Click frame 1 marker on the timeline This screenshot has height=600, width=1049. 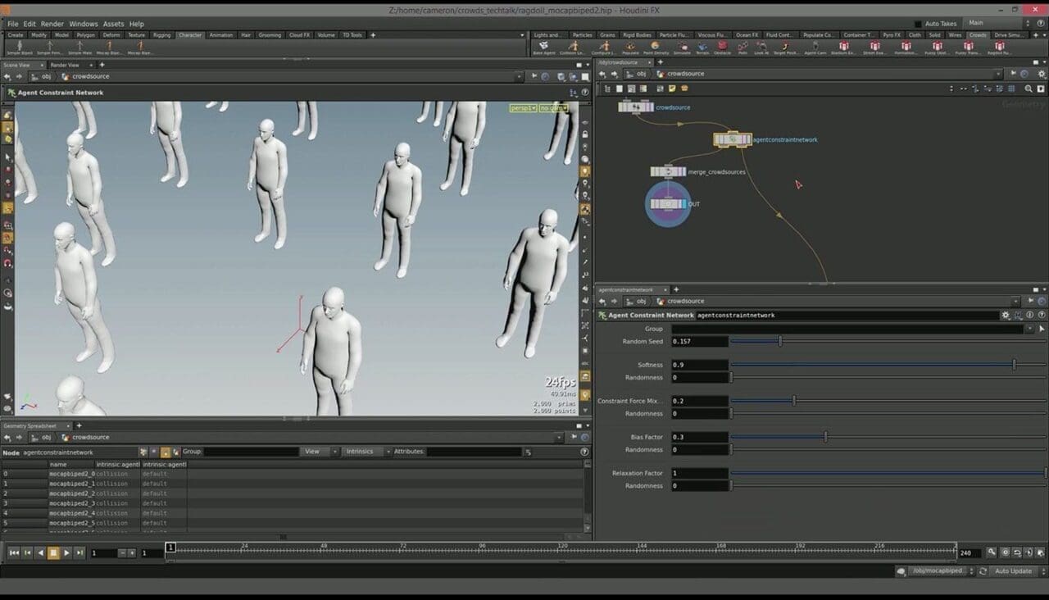point(170,548)
